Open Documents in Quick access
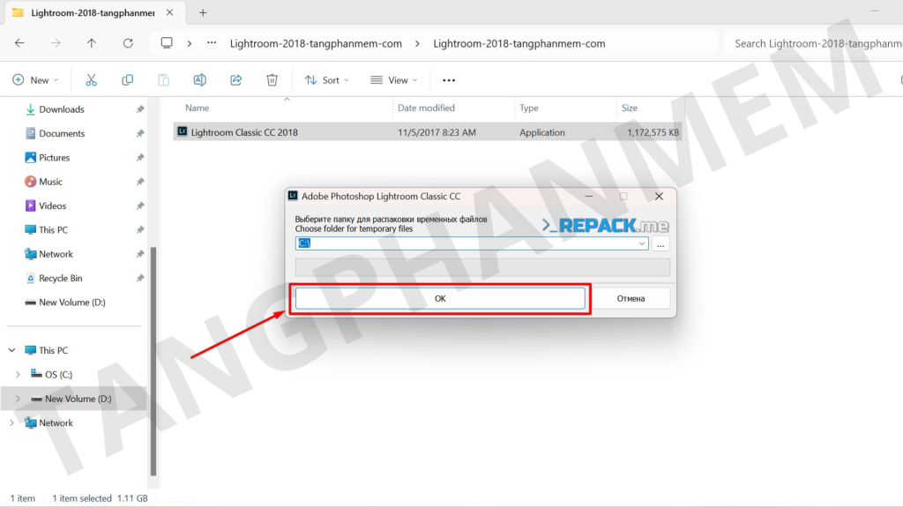The image size is (903, 508). pos(62,133)
